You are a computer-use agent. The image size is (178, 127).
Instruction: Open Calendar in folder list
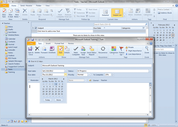(x=10, y=39)
